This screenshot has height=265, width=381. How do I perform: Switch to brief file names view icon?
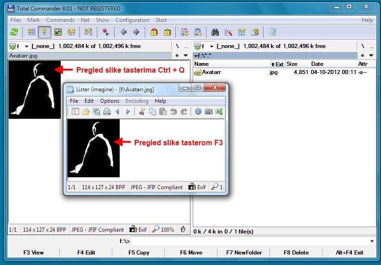[32, 32]
